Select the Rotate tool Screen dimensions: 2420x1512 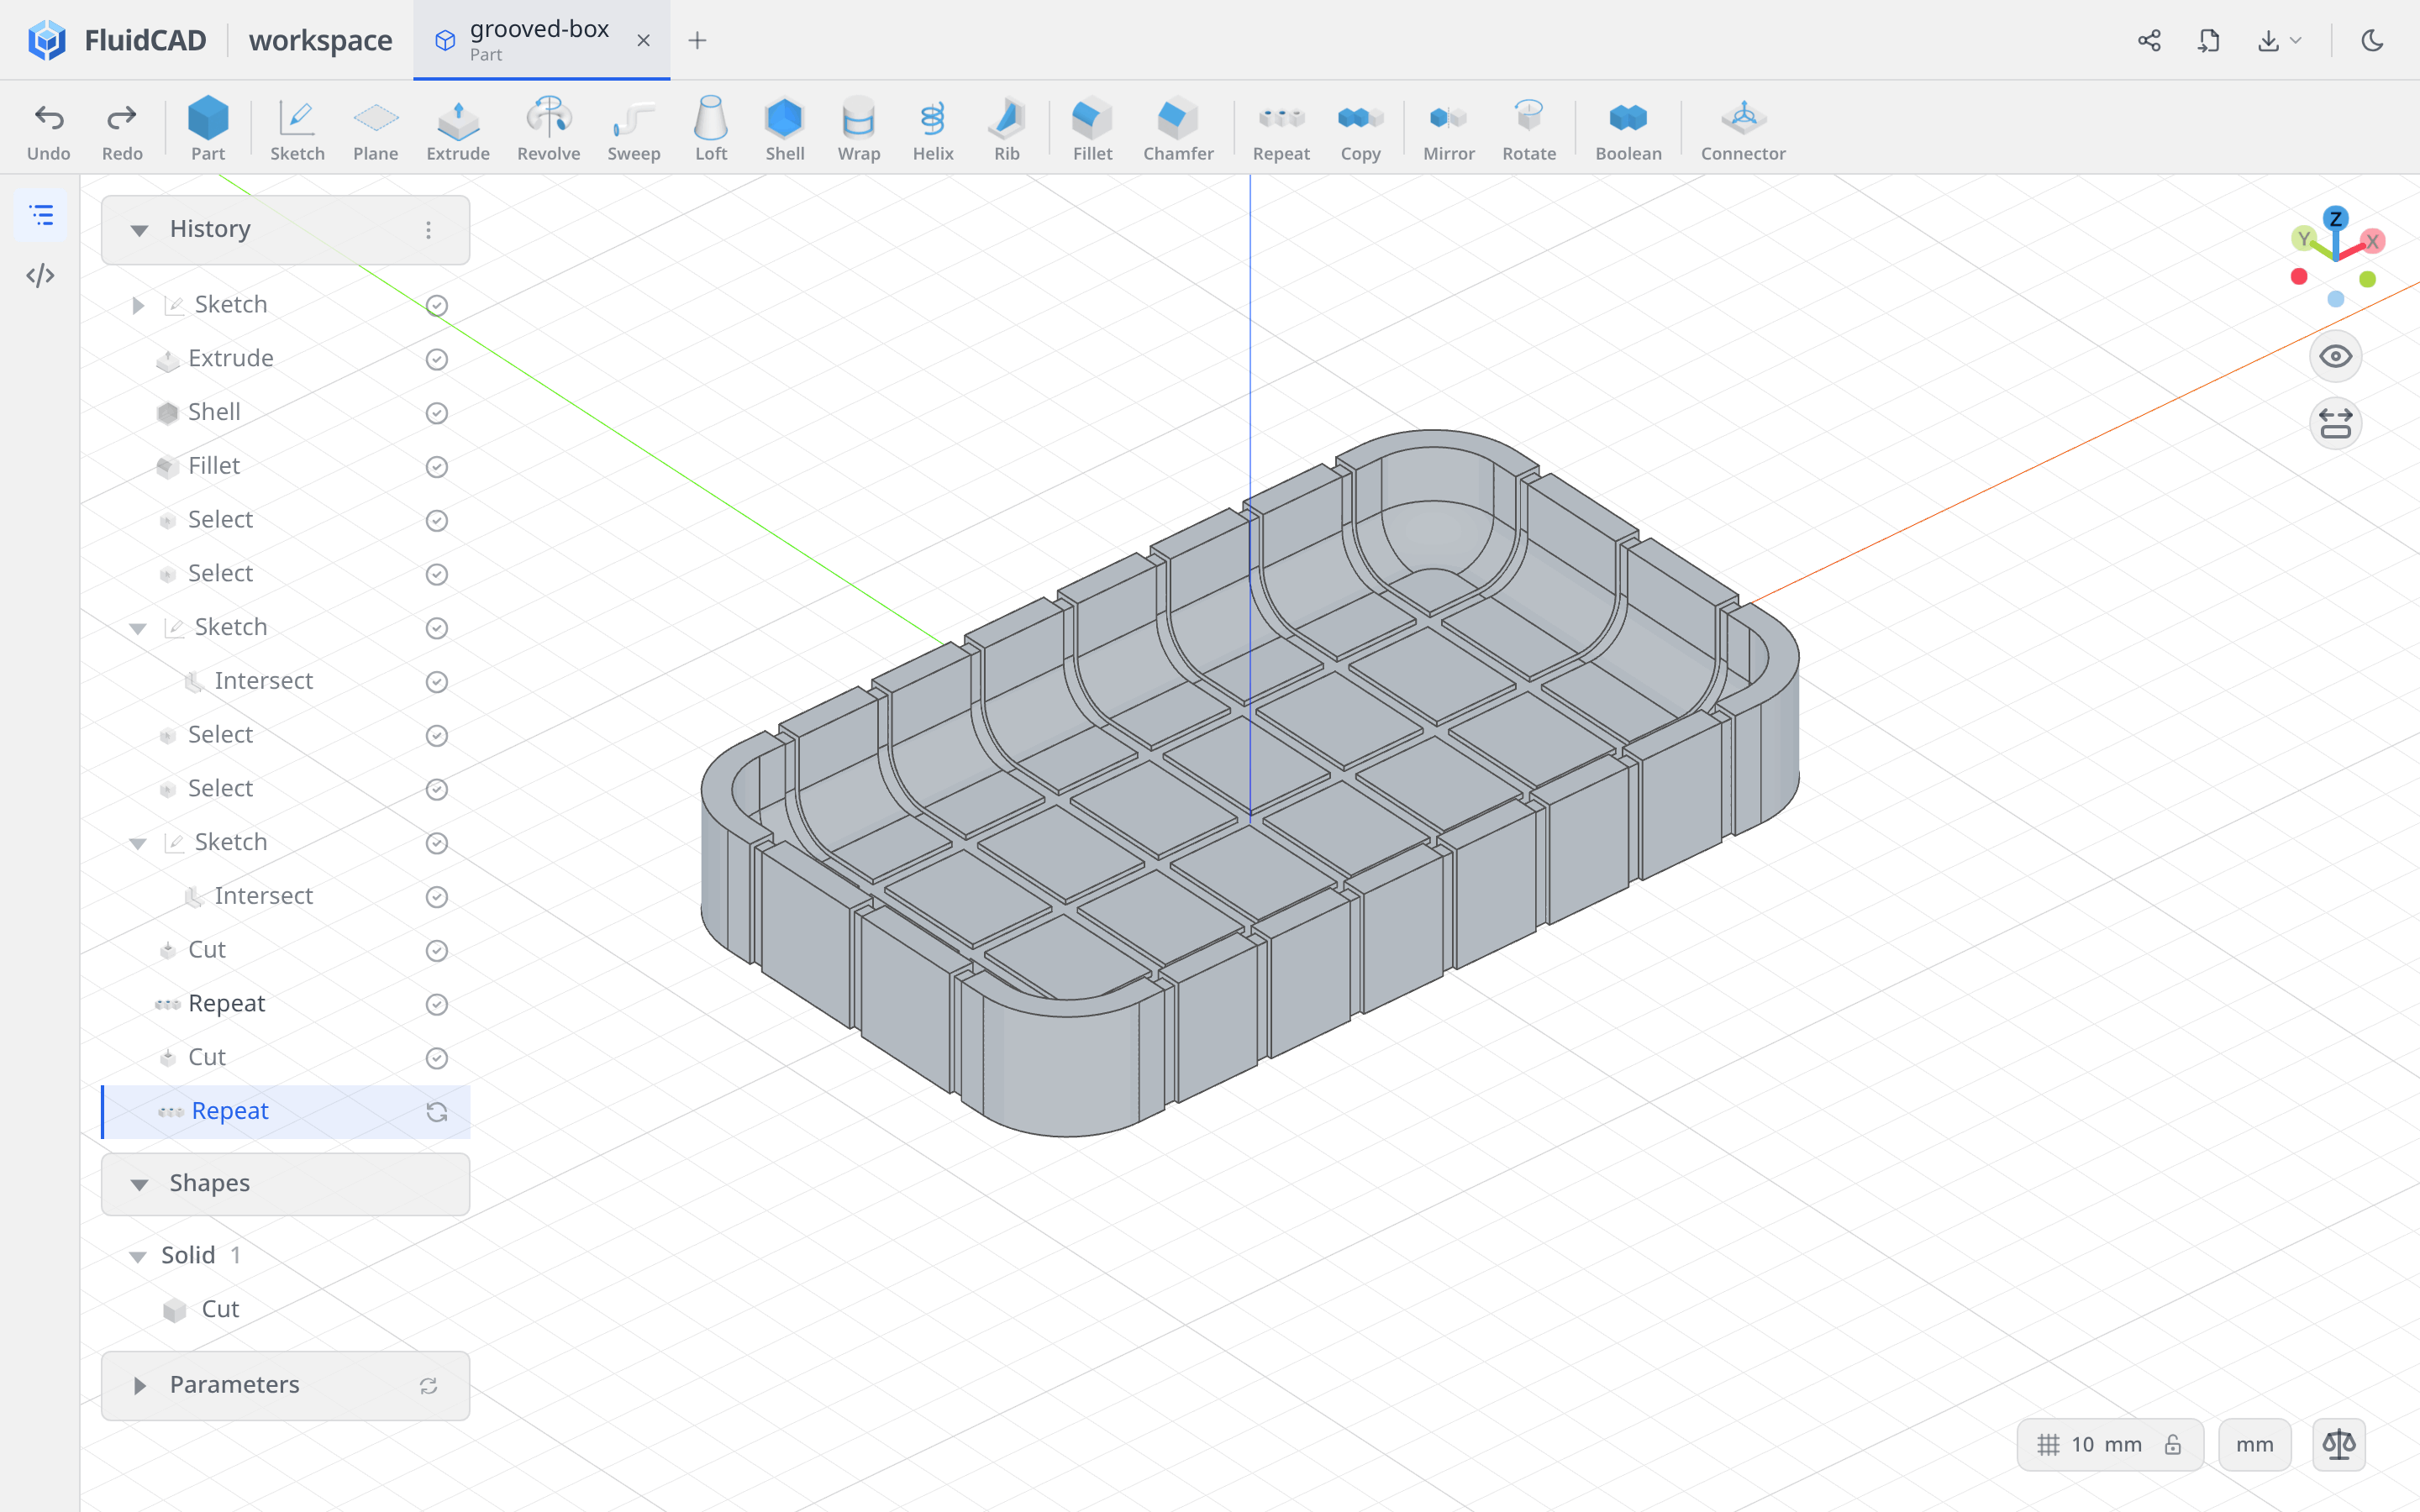pyautogui.click(x=1529, y=130)
